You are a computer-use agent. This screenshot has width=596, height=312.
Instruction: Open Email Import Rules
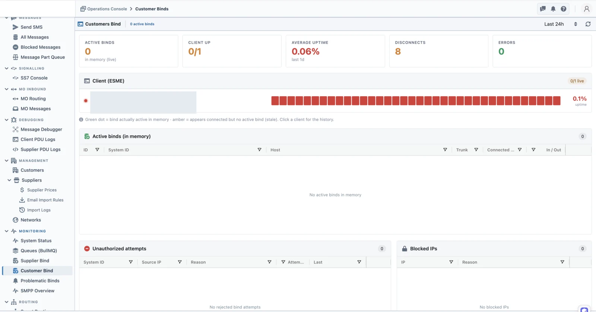pyautogui.click(x=45, y=200)
